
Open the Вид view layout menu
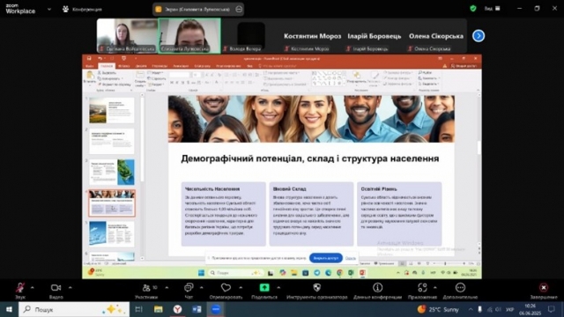click(x=492, y=8)
